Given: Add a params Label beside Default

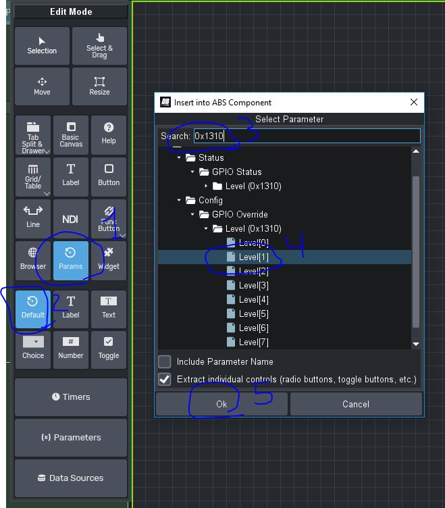Looking at the screenshot, I should [71, 309].
